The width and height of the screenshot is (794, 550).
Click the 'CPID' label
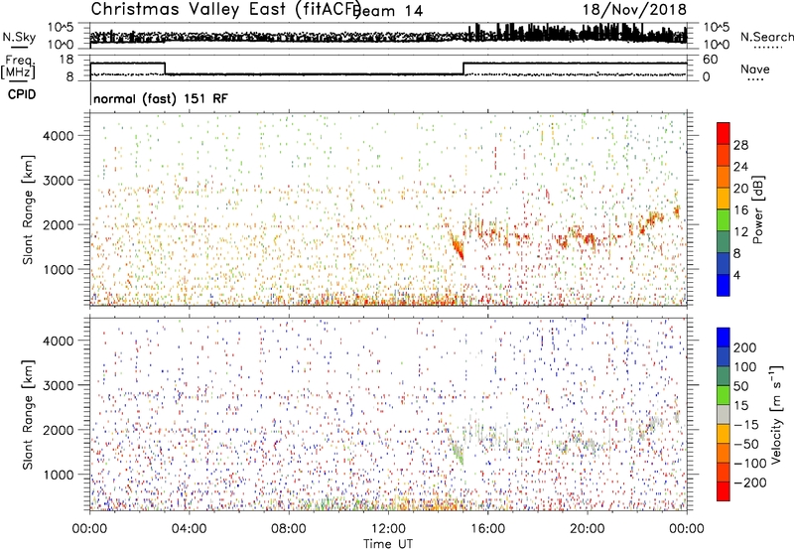point(22,94)
